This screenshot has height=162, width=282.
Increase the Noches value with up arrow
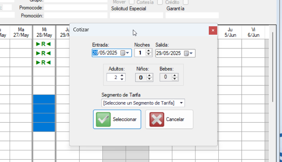[148, 51]
